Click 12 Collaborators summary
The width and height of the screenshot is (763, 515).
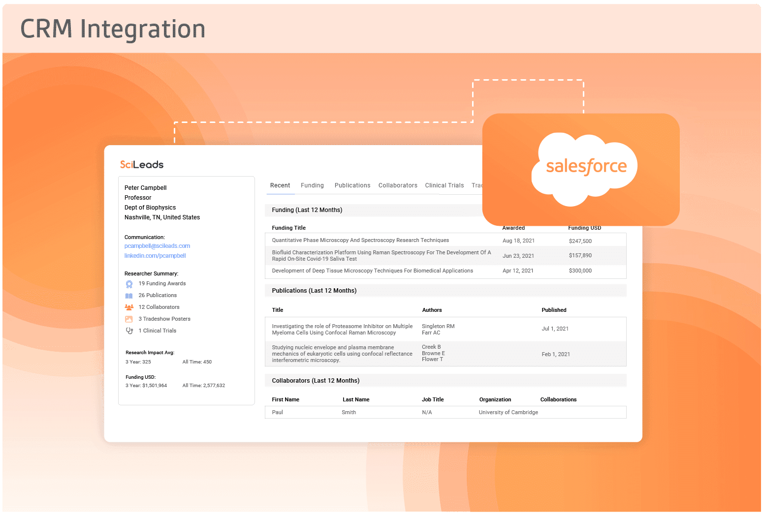pos(159,307)
